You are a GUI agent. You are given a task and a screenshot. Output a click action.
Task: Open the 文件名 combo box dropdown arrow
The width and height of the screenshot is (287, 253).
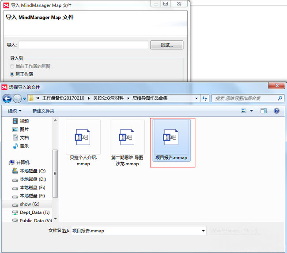coord(204,231)
